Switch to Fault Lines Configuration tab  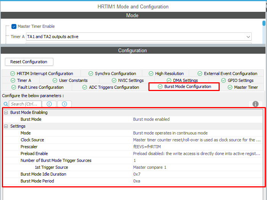(37, 87)
